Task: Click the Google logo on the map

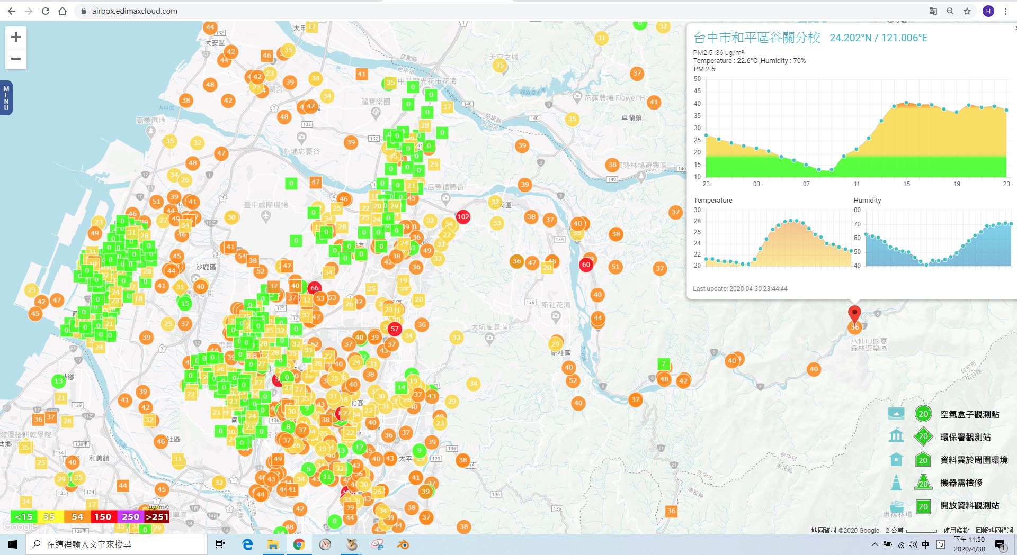Action: [20, 527]
